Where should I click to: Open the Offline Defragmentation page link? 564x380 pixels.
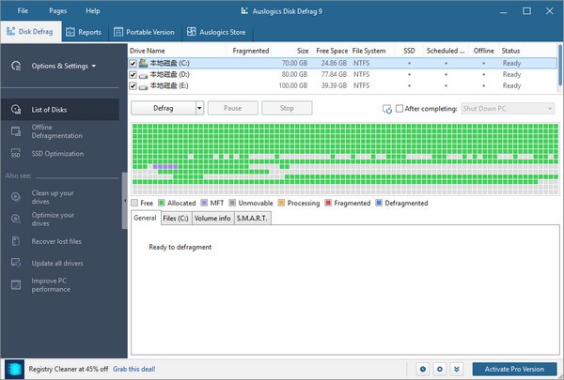[56, 131]
